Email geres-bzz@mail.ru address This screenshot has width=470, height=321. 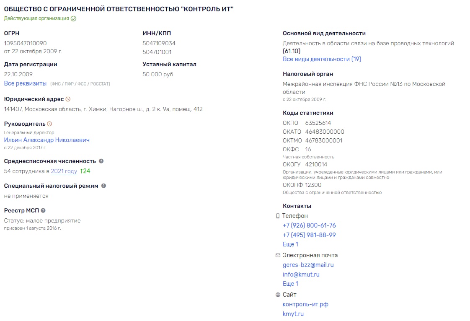tap(308, 265)
